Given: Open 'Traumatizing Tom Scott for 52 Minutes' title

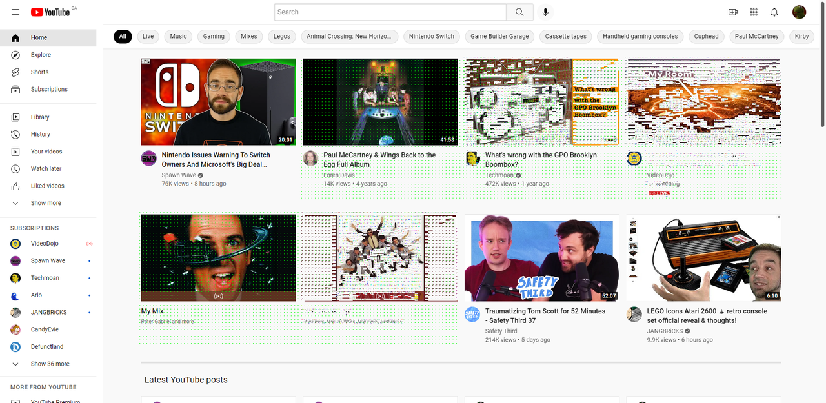Looking at the screenshot, I should coord(545,316).
